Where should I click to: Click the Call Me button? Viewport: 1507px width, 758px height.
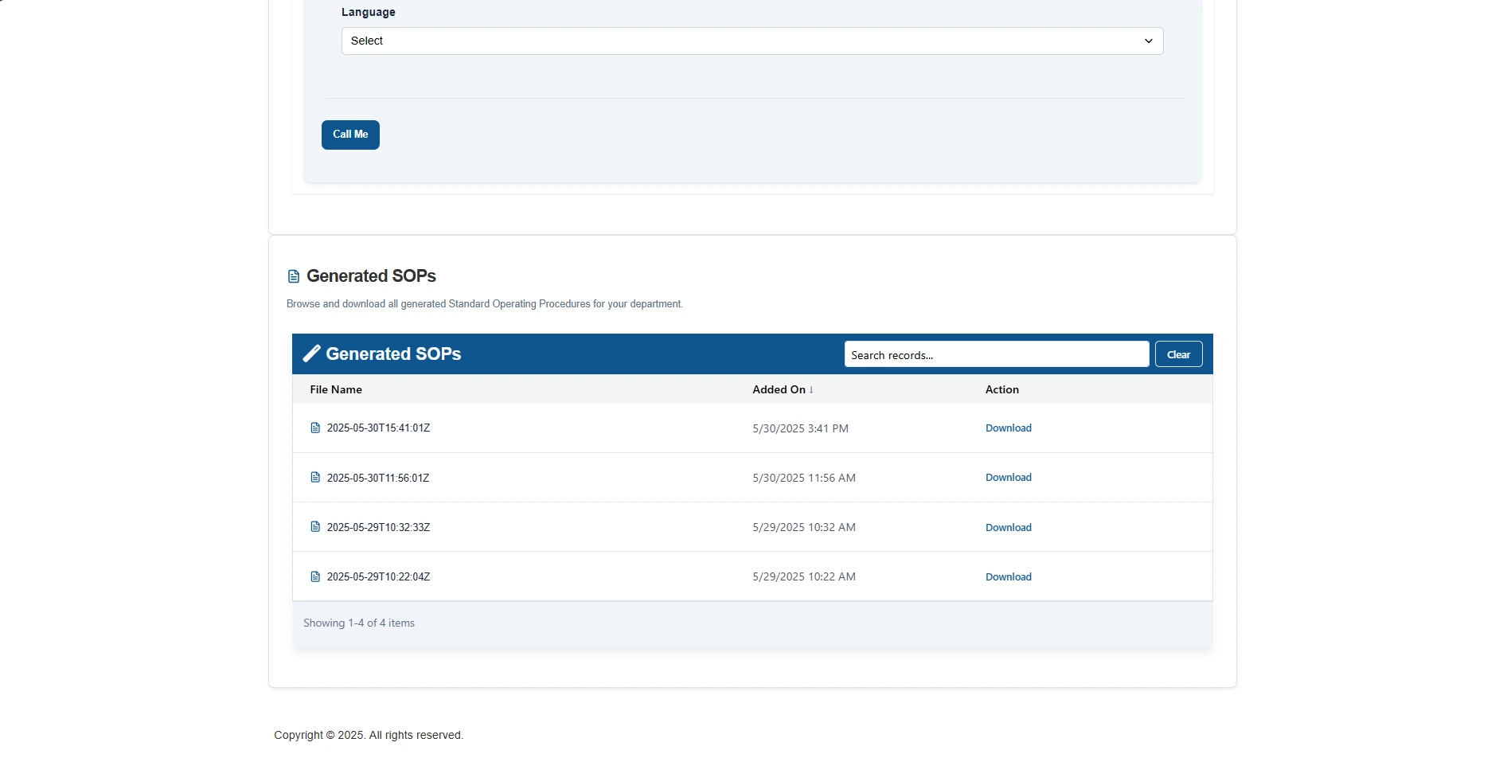coord(350,135)
